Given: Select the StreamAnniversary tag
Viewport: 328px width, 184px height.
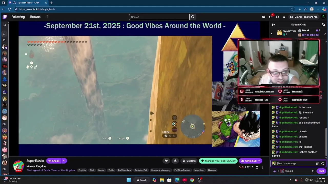Looking at the screenshot, I should pos(161,170).
